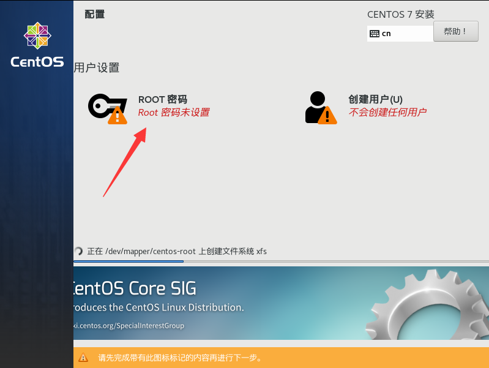Click the progress spinner icon

point(78,251)
